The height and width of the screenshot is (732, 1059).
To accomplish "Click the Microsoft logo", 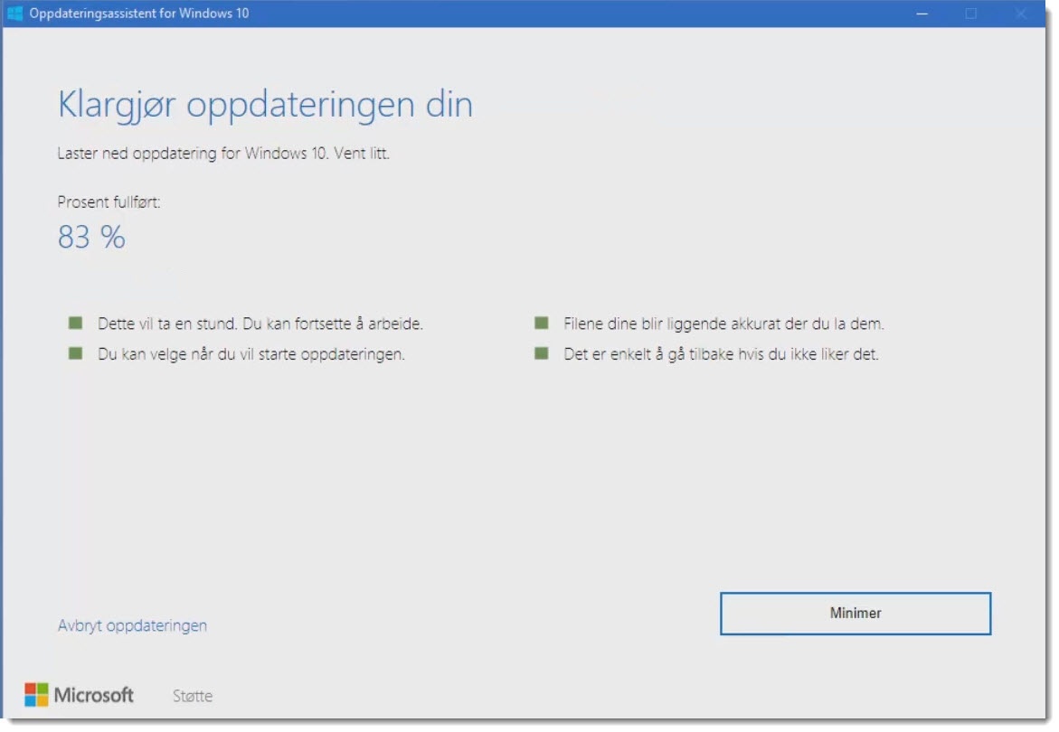I will 79,695.
